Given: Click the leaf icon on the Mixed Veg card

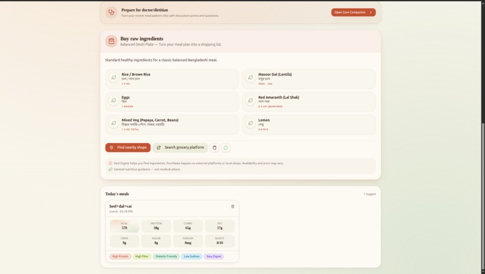Looking at the screenshot, I should pos(114,123).
